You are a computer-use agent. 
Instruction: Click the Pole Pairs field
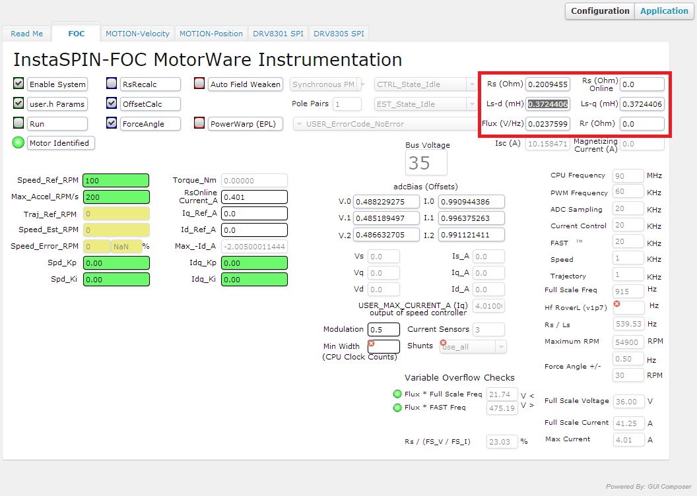point(347,104)
